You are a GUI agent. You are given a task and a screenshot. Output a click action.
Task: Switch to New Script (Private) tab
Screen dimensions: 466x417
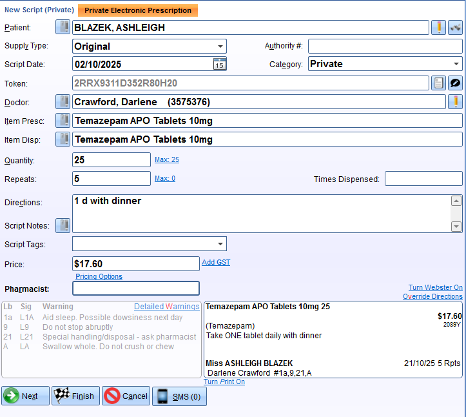pyautogui.click(x=38, y=10)
